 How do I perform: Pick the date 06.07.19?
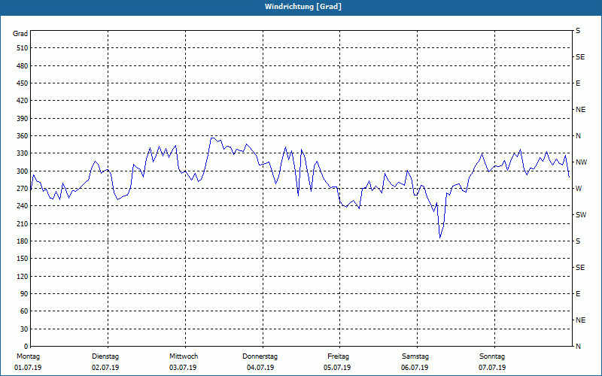415,368
